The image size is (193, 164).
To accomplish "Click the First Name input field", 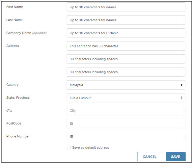I will pyautogui.click(x=126, y=7).
